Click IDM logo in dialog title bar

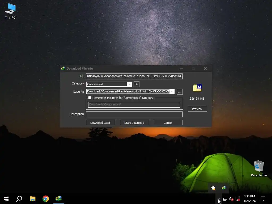(63, 68)
